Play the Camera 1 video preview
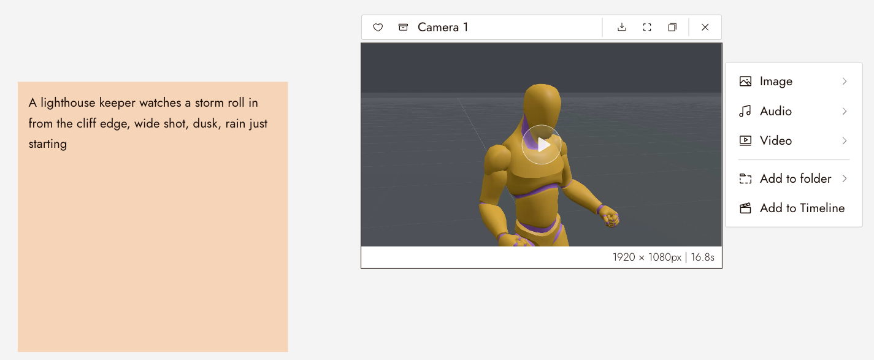 coord(542,145)
